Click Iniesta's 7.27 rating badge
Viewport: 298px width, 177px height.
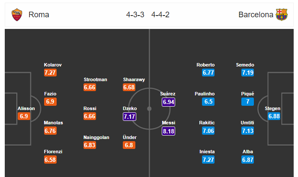[x=208, y=160]
